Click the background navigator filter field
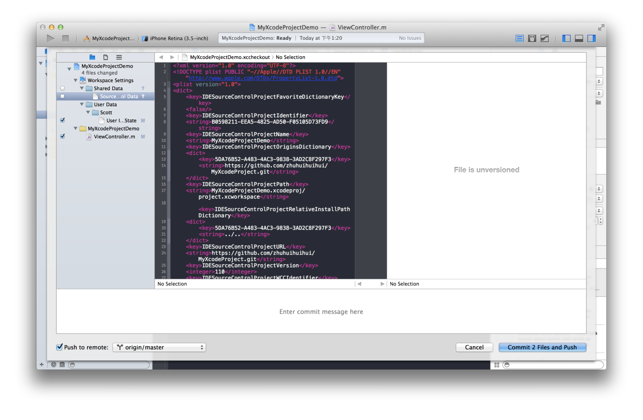The height and width of the screenshot is (420, 643). 109,365
